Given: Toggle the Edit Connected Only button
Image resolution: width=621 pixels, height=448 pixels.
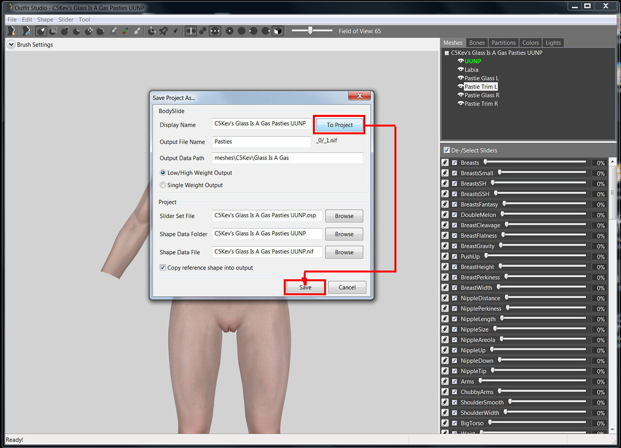Looking at the screenshot, I should coord(203,31).
